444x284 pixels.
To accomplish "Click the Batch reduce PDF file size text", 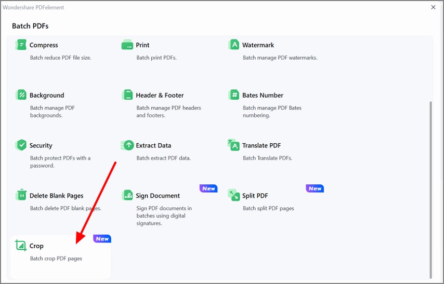I will (x=60, y=58).
